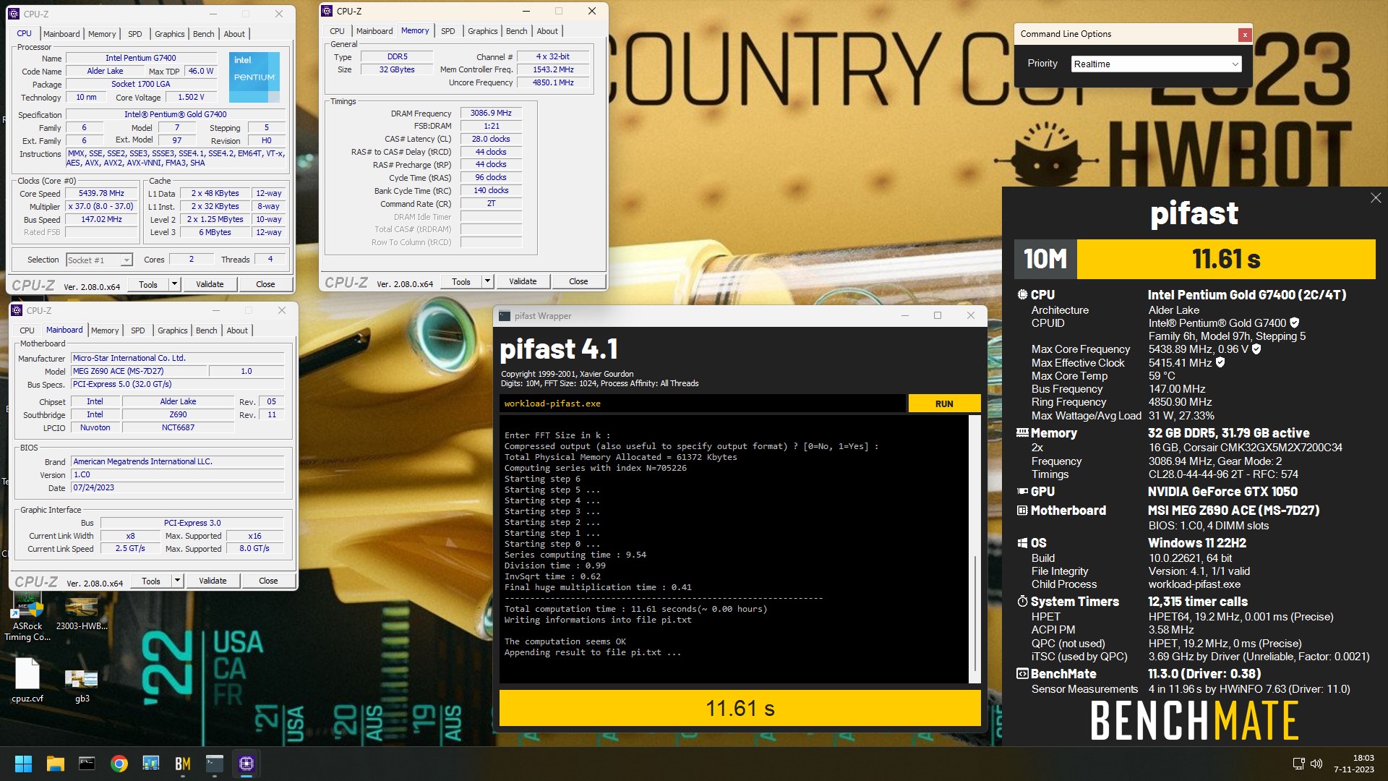1388x781 pixels.
Task: Click CPU-Z icon in top-left window title bar
Action: click(x=14, y=14)
